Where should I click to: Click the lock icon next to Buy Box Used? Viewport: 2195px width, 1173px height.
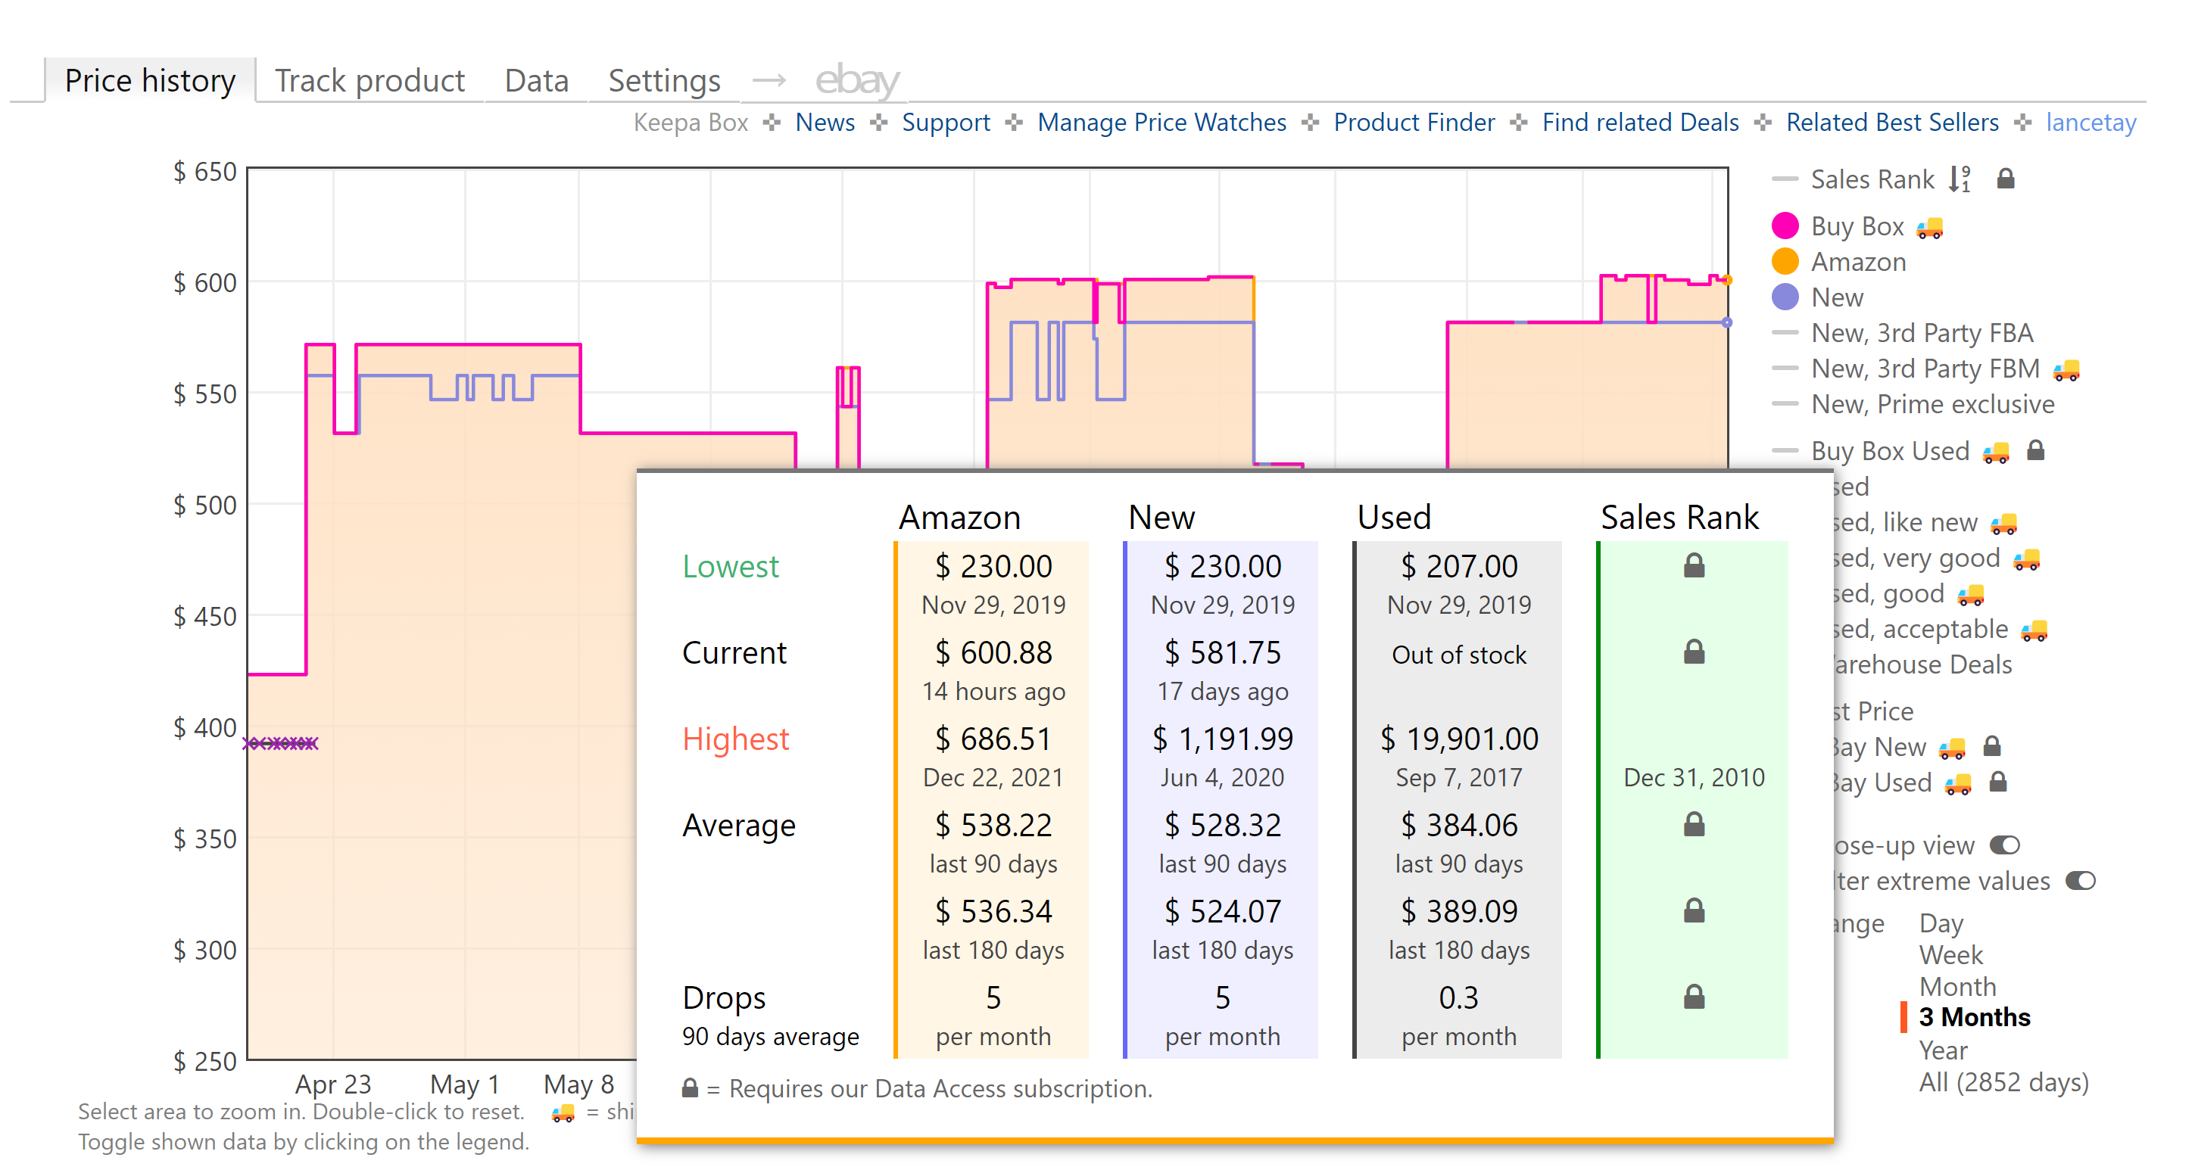tap(2034, 450)
